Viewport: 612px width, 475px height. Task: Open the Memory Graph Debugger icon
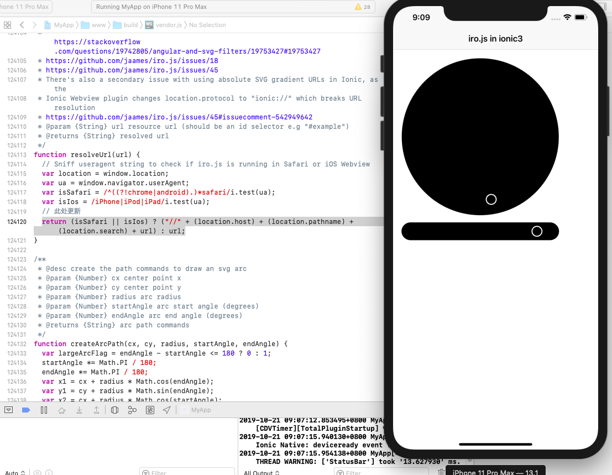click(x=132, y=410)
